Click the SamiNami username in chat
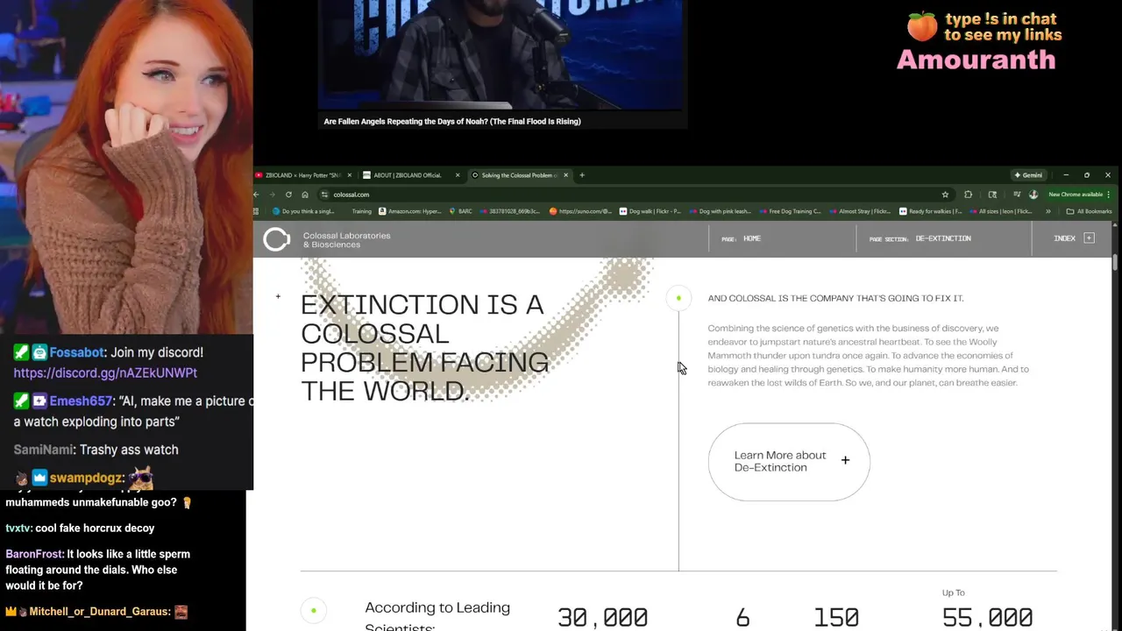This screenshot has height=631, width=1122. 43,450
